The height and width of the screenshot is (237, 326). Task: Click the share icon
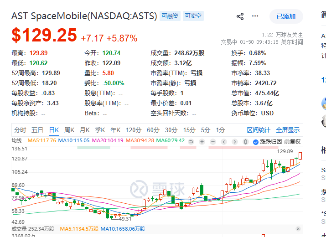(x=240, y=16)
